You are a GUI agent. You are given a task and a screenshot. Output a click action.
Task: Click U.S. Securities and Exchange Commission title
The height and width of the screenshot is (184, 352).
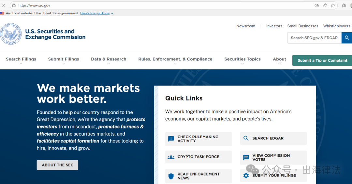click(x=55, y=34)
